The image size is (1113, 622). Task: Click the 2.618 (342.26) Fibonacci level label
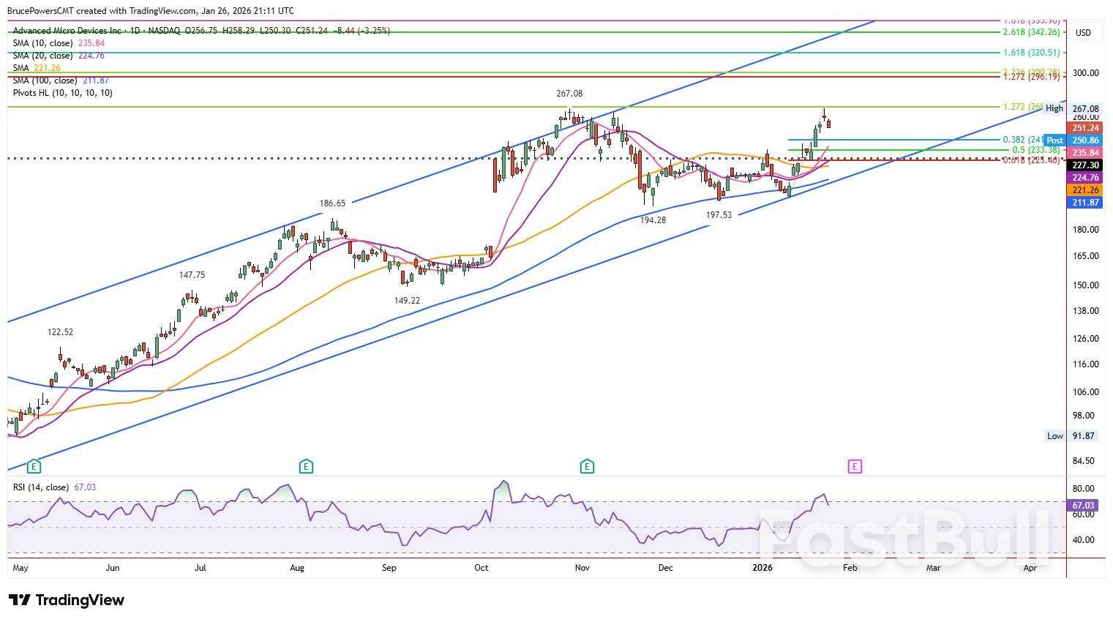coord(1031,32)
